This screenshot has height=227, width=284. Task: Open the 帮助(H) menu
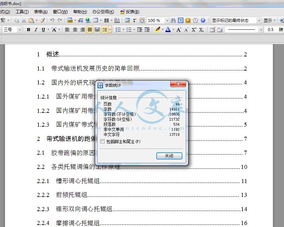tap(80, 12)
